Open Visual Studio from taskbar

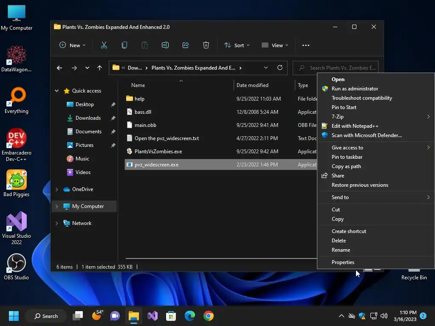(x=153, y=316)
